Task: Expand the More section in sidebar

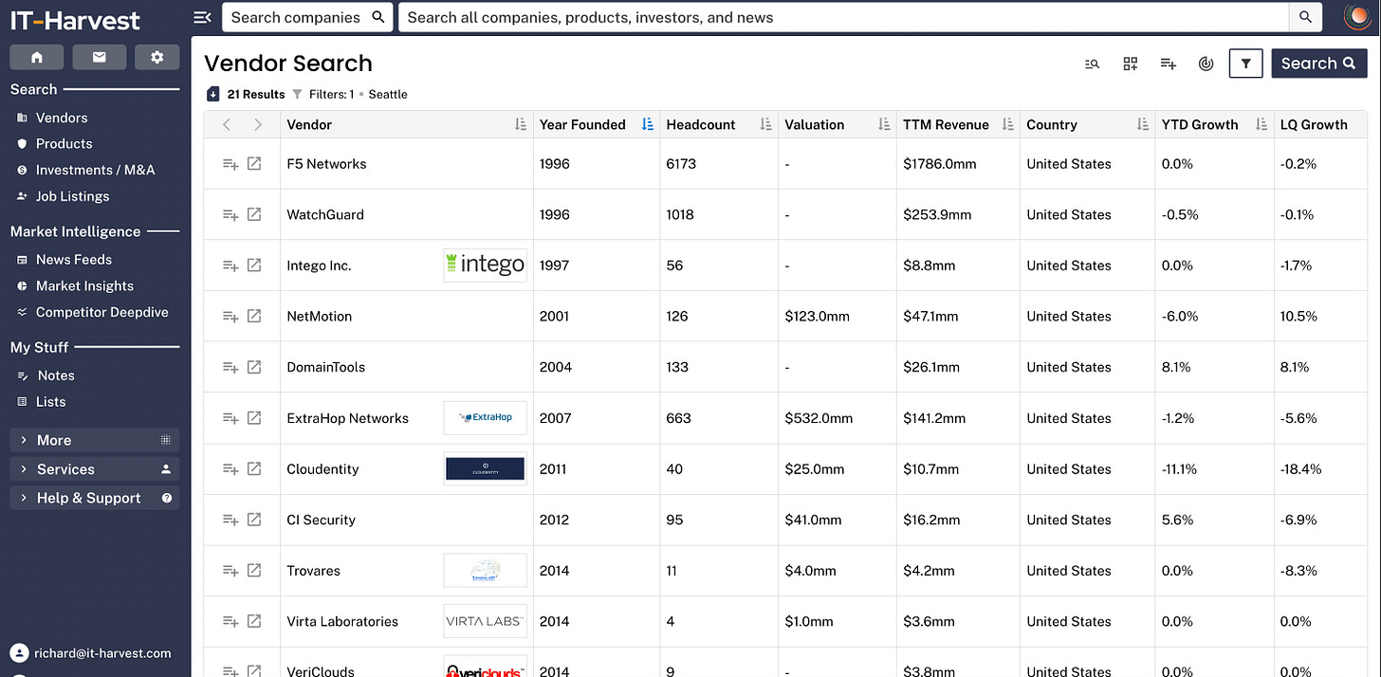Action: pyautogui.click(x=95, y=440)
